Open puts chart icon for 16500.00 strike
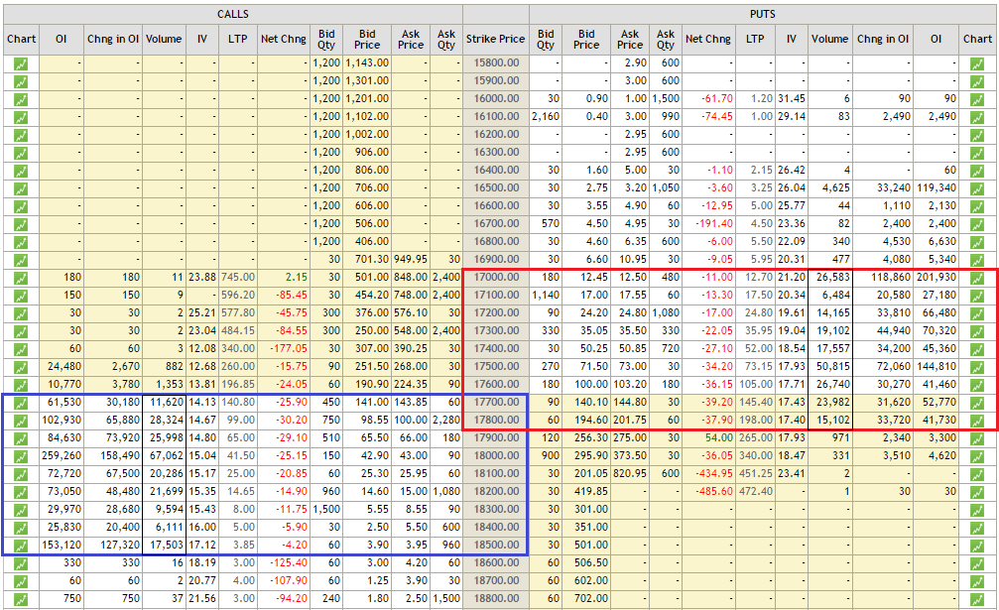Image resolution: width=999 pixels, height=610 pixels. click(977, 188)
